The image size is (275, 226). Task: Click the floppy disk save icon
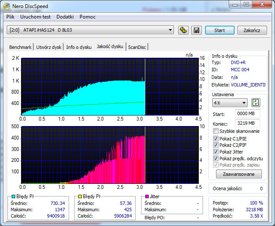(x=196, y=30)
